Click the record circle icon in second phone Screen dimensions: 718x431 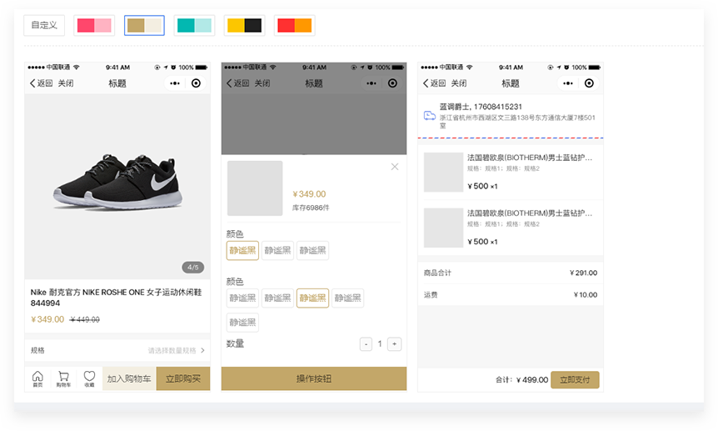click(x=393, y=83)
